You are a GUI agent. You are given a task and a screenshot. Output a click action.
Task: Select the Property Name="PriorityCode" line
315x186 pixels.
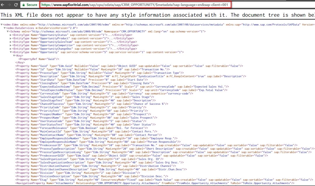pyautogui.click(x=81, y=107)
